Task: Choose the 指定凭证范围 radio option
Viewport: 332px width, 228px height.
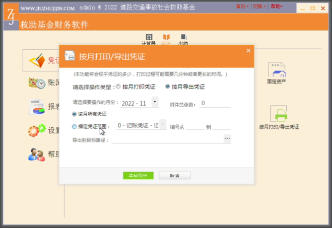Action: (75, 126)
